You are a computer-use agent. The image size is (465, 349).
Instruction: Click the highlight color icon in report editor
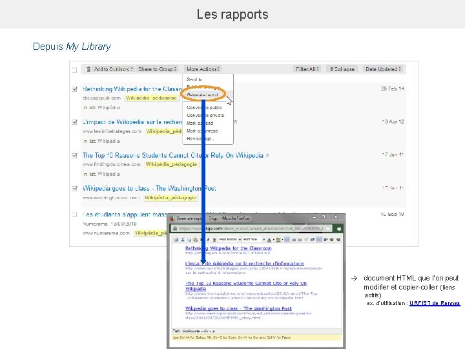[x=278, y=240]
